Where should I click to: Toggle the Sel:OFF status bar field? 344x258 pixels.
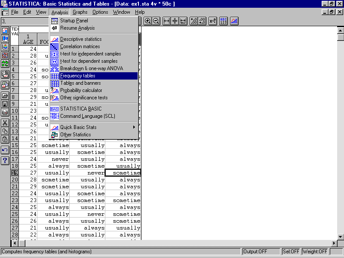(x=291, y=252)
